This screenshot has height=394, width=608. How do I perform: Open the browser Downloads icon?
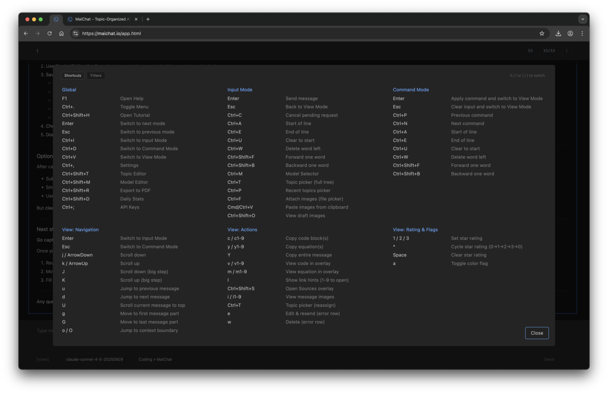[558, 34]
